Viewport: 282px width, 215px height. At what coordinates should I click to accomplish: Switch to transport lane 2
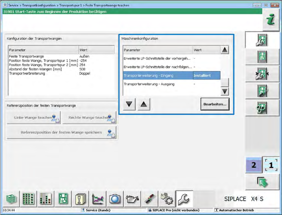click(253, 165)
